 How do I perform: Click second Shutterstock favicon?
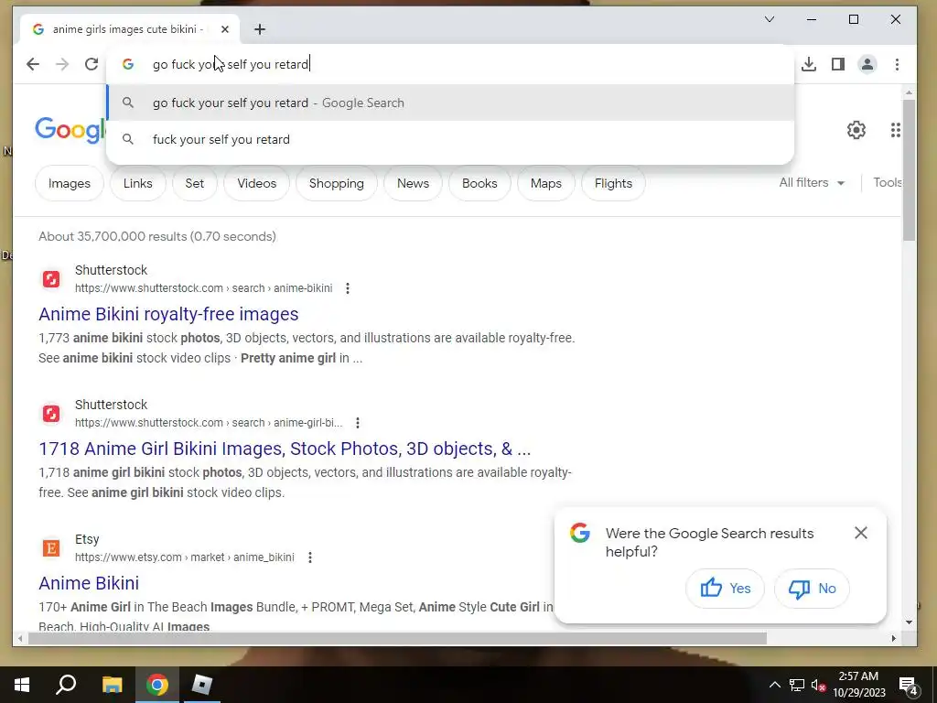pyautogui.click(x=51, y=413)
